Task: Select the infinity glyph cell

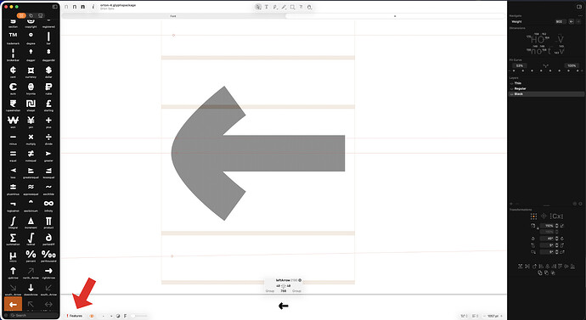Action: coord(48,205)
